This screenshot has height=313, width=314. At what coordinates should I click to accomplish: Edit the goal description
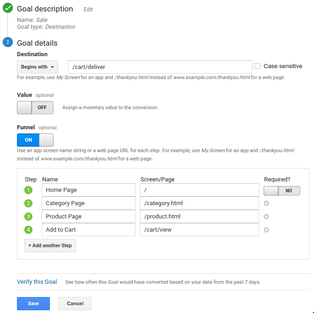(88, 10)
